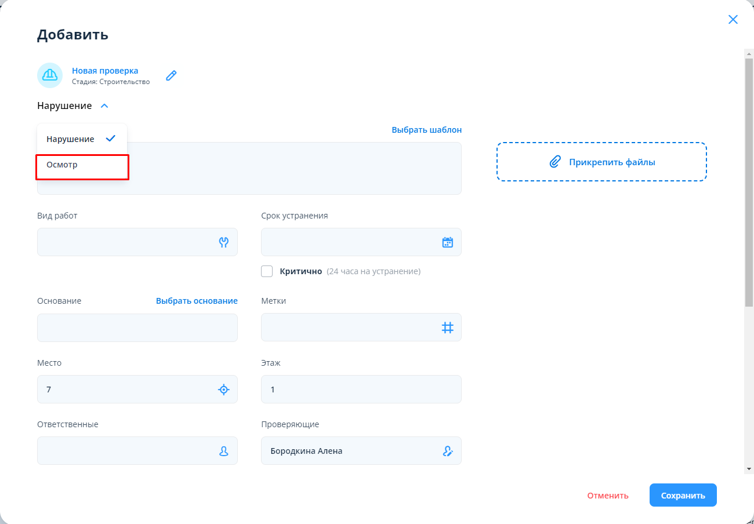Enable the Критично checkbox

[267, 271]
